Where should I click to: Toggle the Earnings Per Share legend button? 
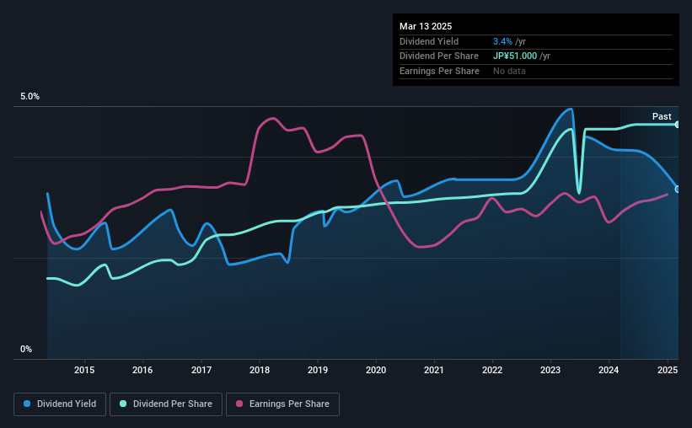click(283, 404)
